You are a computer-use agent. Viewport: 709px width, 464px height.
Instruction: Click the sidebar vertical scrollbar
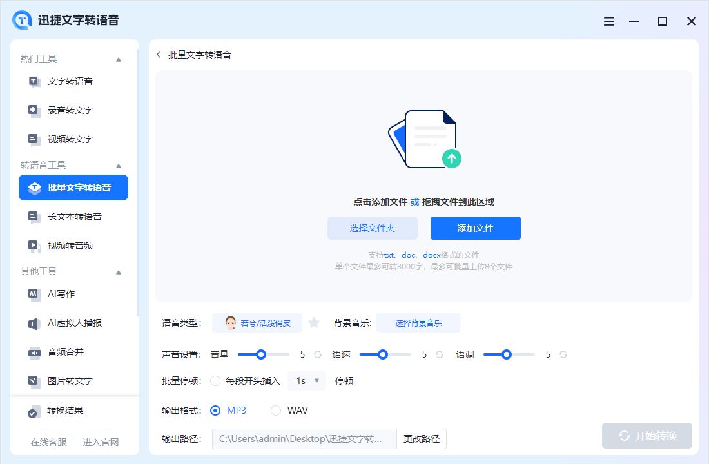click(137, 183)
